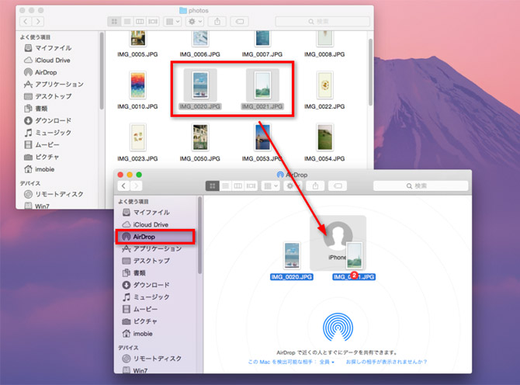Screen dimensions: 520x385
Task: Open the Share button in photos window toolbar
Action: point(219,22)
